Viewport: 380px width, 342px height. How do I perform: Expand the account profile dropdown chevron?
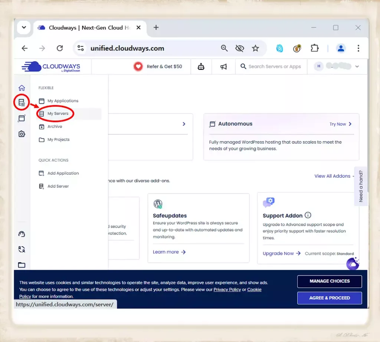tap(357, 67)
